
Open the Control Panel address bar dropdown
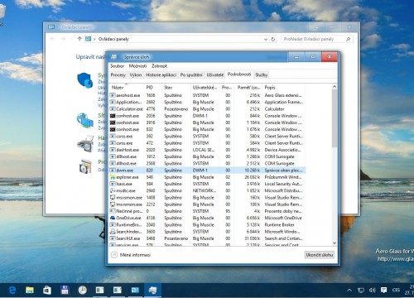pos(266,39)
